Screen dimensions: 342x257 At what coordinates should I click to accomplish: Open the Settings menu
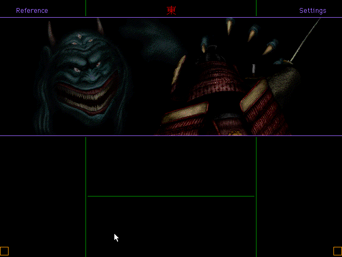[313, 11]
